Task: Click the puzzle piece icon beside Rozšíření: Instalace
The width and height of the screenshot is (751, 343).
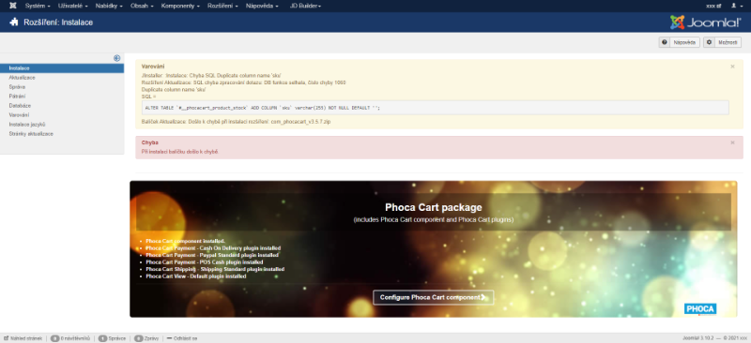Action: tap(14, 22)
